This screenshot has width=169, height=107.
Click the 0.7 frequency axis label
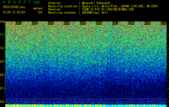tap(2, 88)
